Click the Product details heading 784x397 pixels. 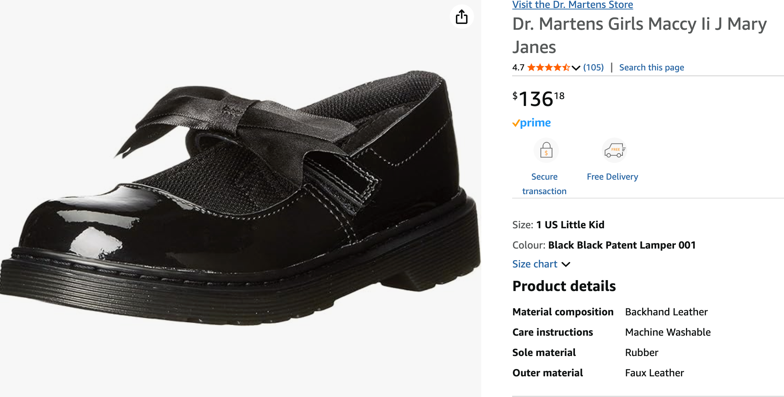pyautogui.click(x=564, y=286)
